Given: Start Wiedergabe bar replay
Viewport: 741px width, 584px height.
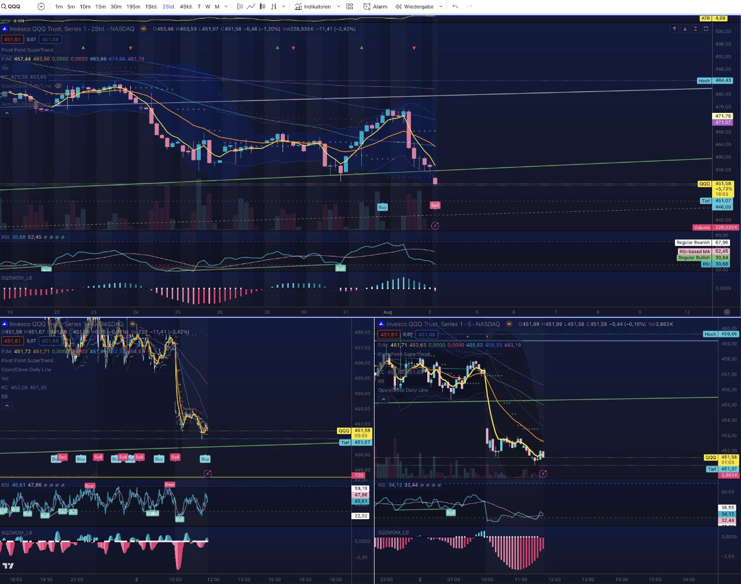Looking at the screenshot, I should pyautogui.click(x=414, y=6).
